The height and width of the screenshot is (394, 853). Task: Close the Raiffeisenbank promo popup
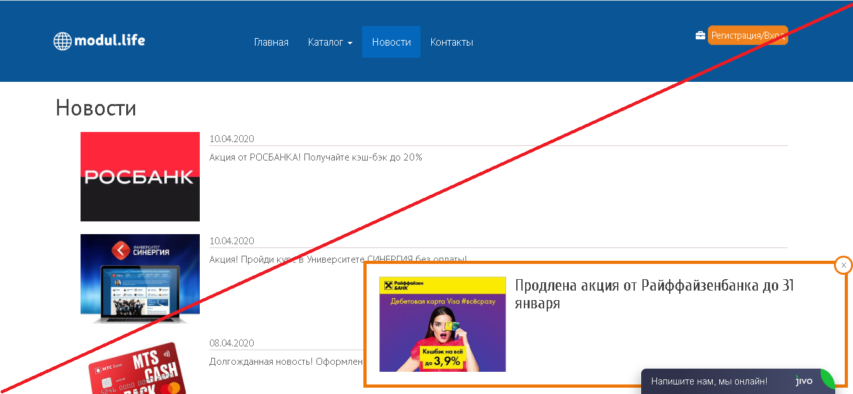coord(843,265)
